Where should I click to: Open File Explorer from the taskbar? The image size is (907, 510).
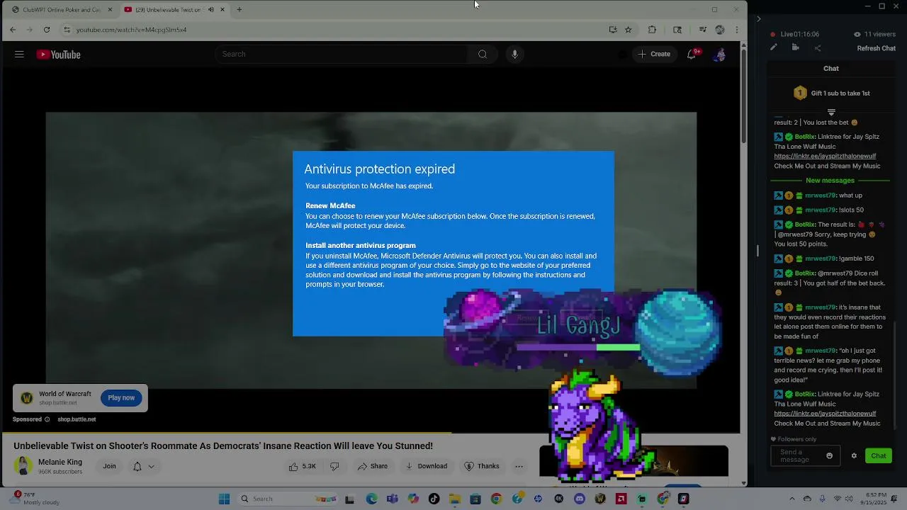click(x=454, y=499)
